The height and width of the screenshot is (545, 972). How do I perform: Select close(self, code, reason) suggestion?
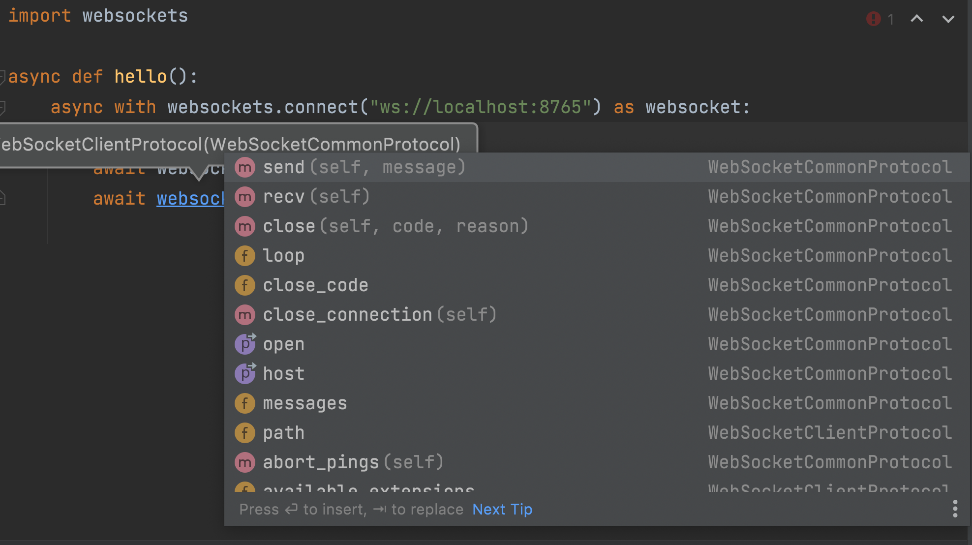pos(395,226)
